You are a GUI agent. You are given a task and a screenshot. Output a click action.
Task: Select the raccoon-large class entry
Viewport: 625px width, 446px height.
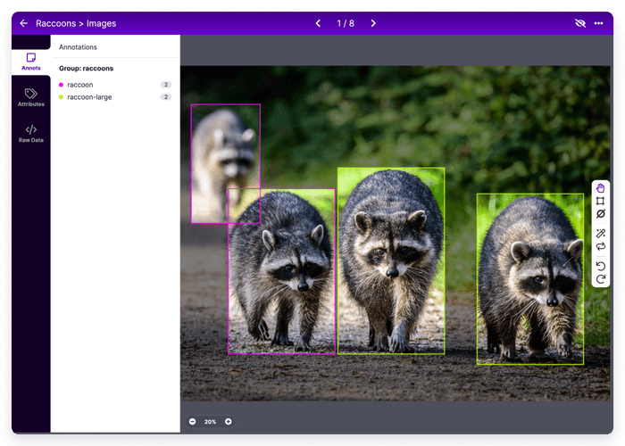point(89,96)
